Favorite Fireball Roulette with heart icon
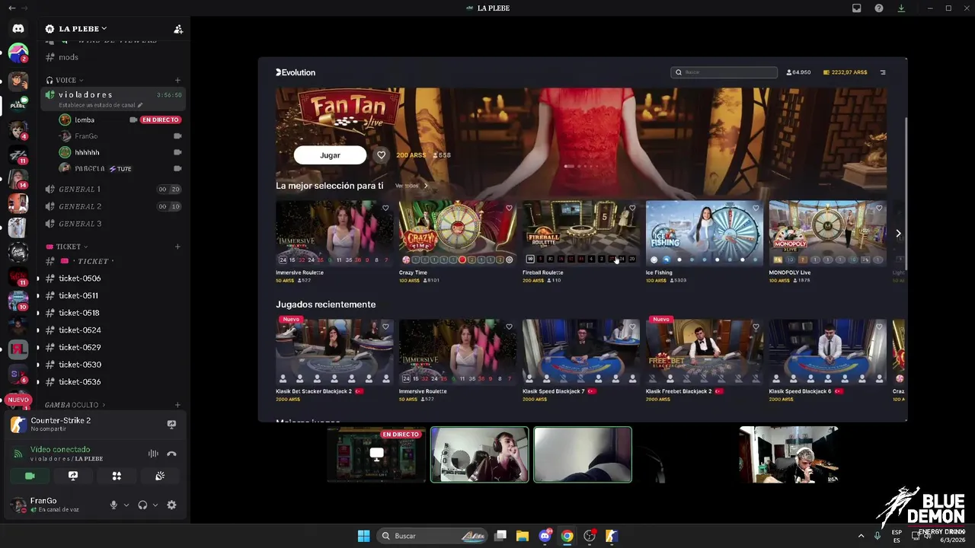The image size is (975, 548). (x=632, y=208)
